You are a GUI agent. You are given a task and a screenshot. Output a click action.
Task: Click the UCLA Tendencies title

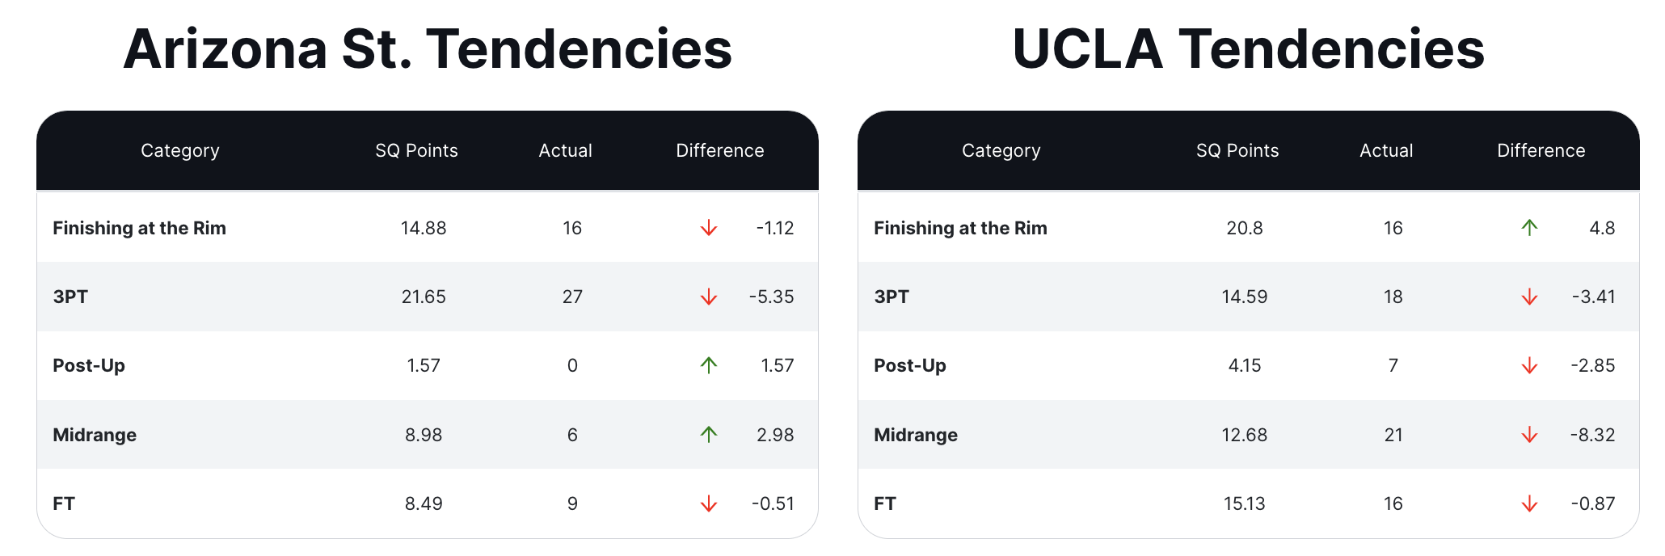(1249, 49)
